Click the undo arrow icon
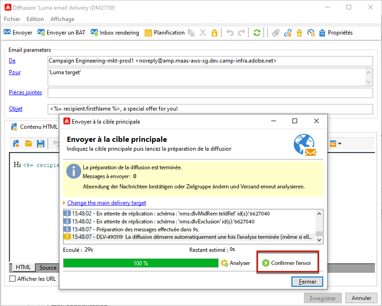382x306 pixels. (230, 33)
